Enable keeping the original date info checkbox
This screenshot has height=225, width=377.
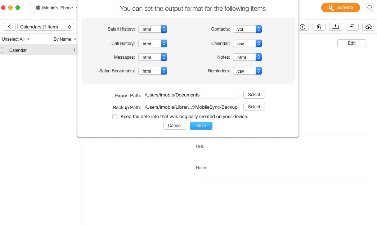[115, 117]
